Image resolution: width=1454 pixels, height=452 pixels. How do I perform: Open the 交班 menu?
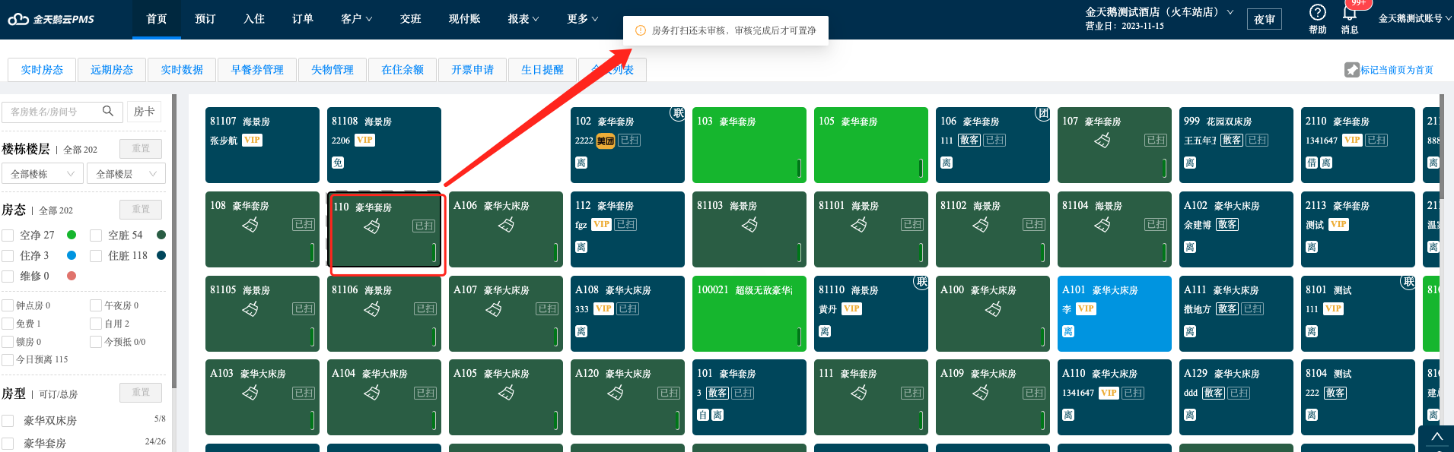click(x=411, y=19)
